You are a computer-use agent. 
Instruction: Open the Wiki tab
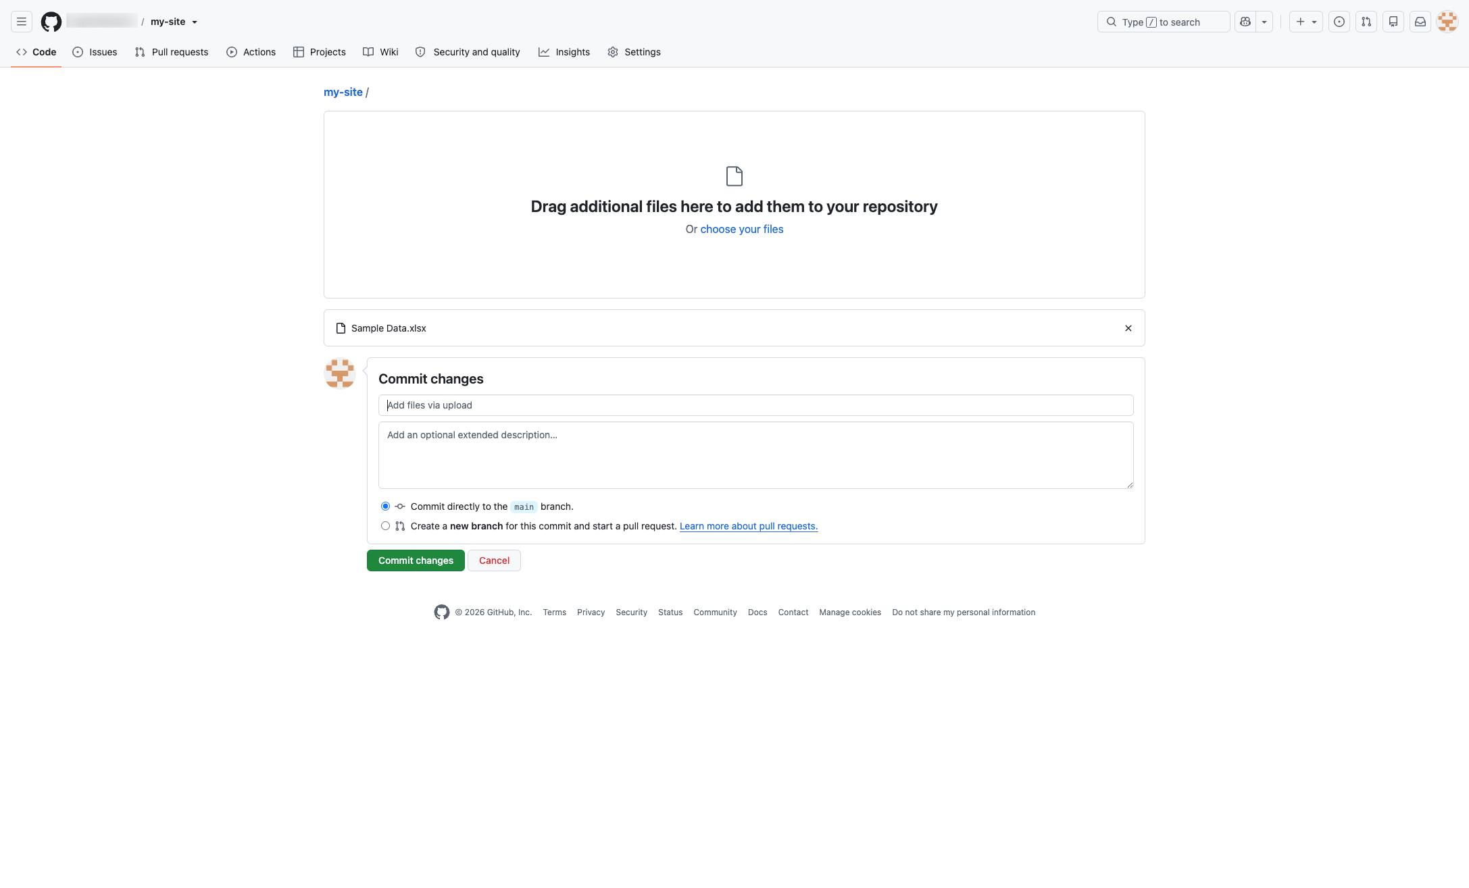380,52
